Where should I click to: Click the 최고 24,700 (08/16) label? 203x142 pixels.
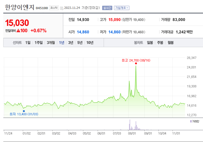point(136,60)
